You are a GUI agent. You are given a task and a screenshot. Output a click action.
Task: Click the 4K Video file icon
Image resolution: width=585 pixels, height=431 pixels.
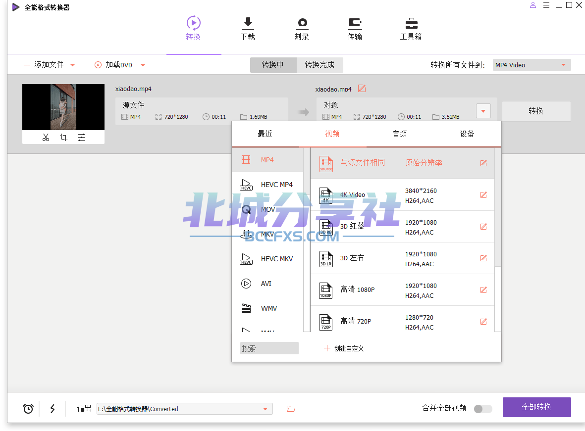pos(326,195)
